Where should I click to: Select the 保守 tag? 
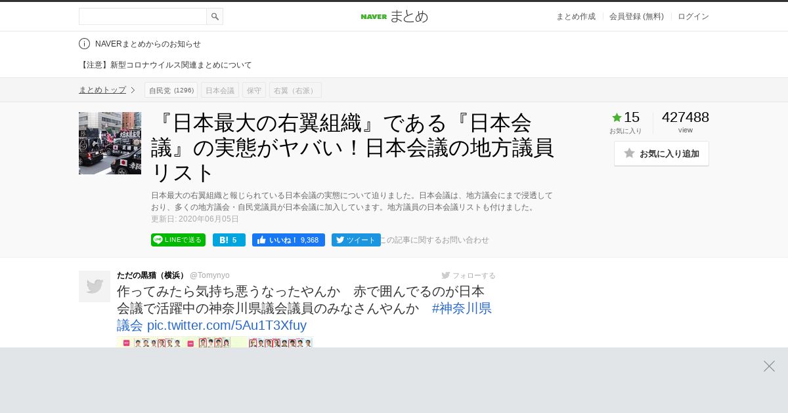point(254,90)
